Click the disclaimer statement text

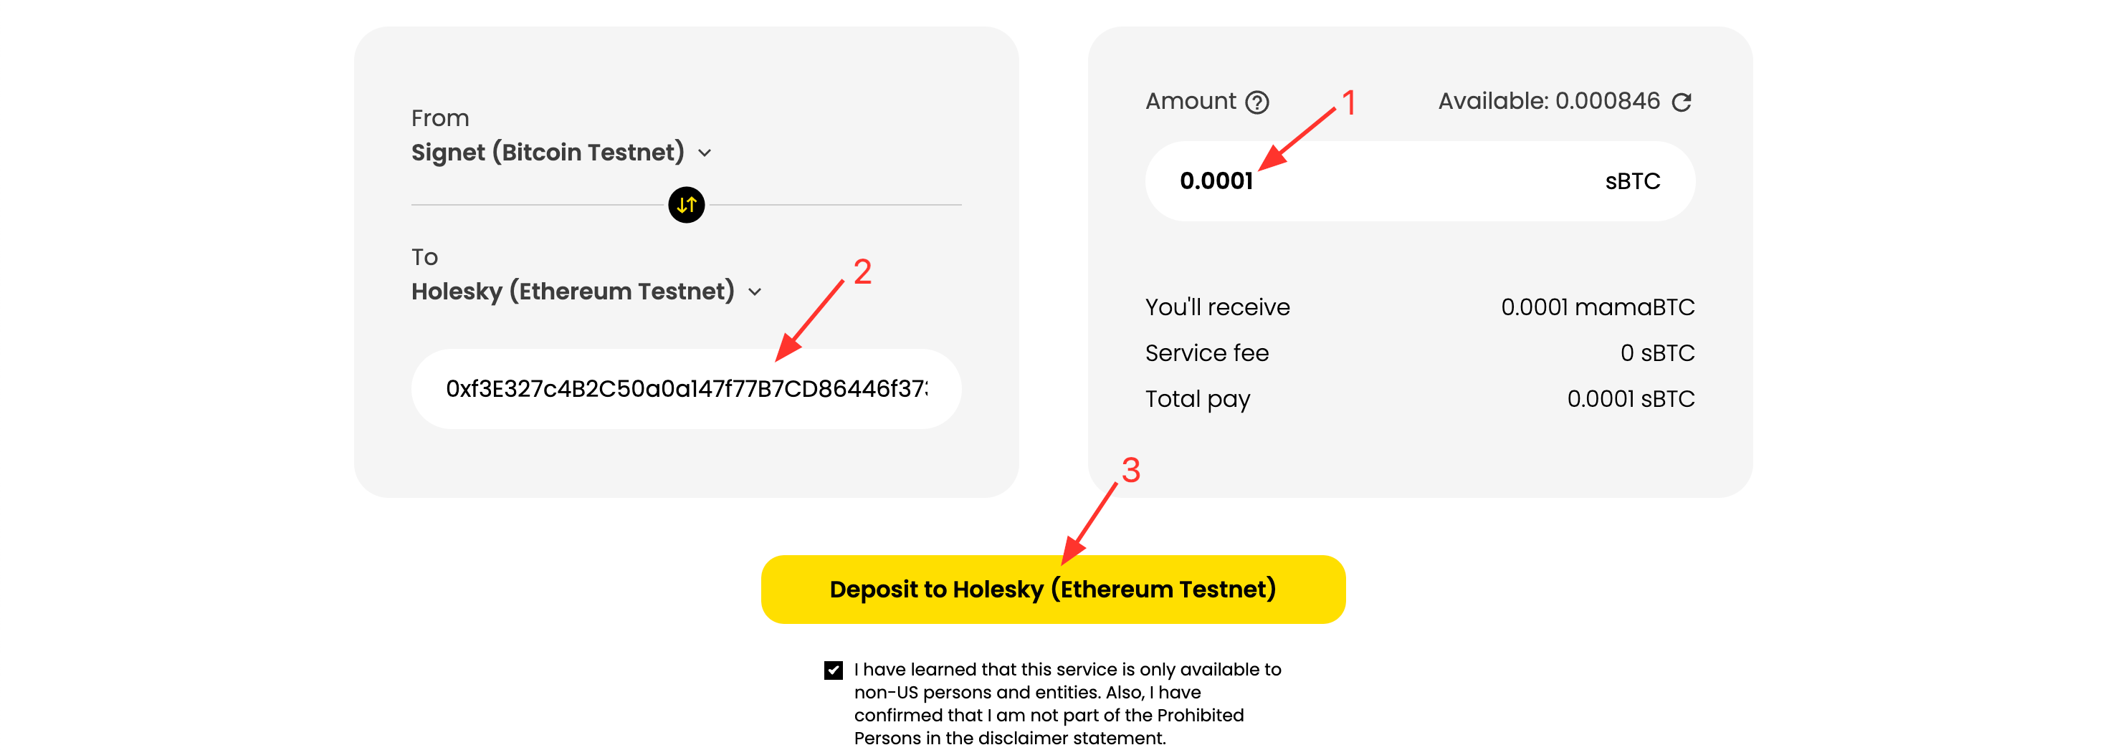pyautogui.click(x=1067, y=703)
